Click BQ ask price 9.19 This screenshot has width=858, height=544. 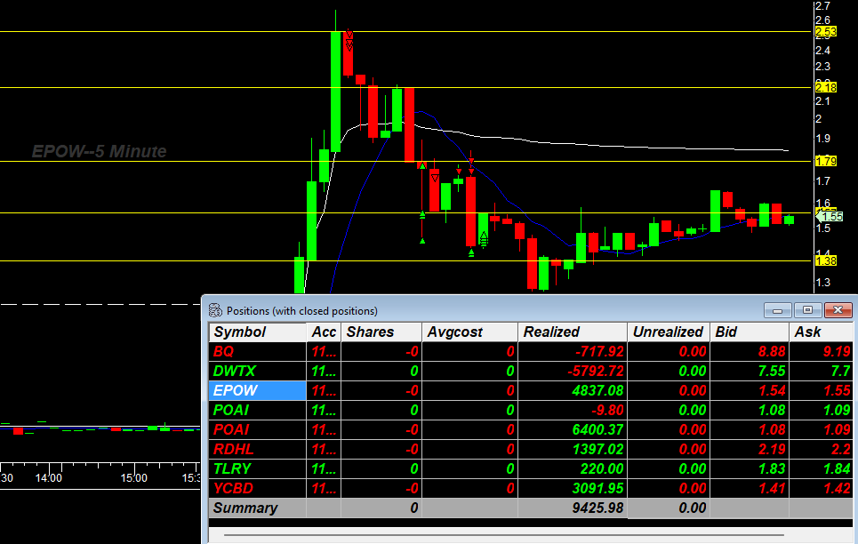pos(837,352)
